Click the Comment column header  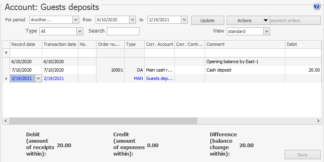point(245,44)
